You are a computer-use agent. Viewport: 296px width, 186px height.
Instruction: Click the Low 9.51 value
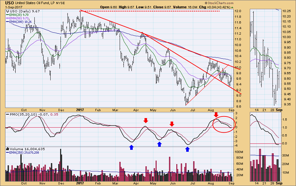pyautogui.click(x=143, y=7)
